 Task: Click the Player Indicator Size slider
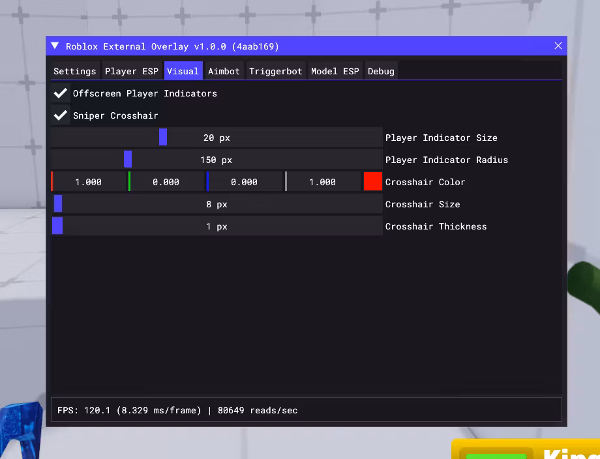[217, 138]
